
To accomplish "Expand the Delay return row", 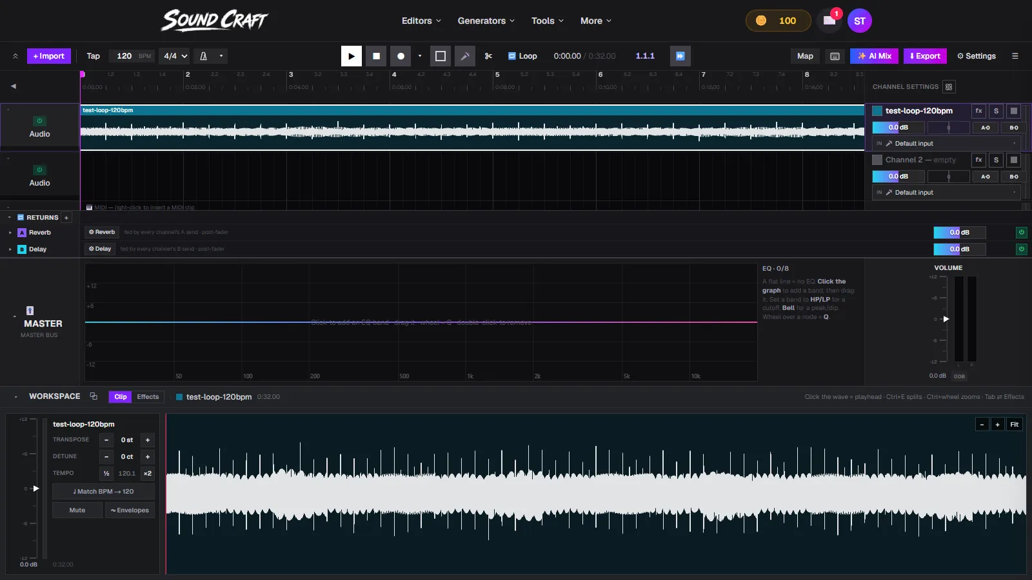I will click(x=10, y=249).
